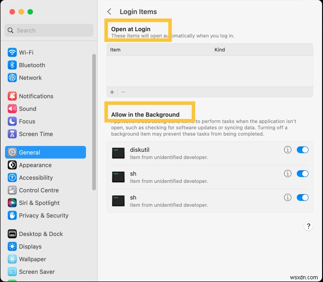Click the Sound speaker icon

click(x=12, y=109)
